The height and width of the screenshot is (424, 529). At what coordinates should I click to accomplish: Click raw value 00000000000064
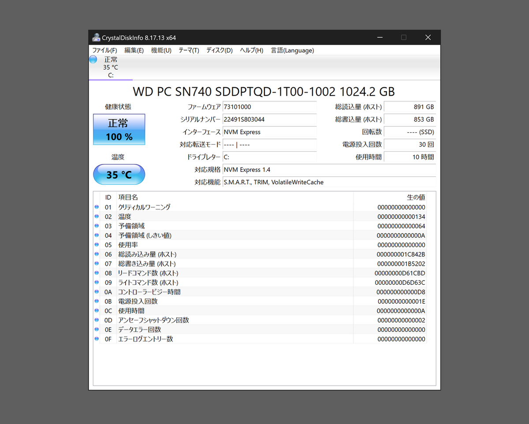pos(401,226)
